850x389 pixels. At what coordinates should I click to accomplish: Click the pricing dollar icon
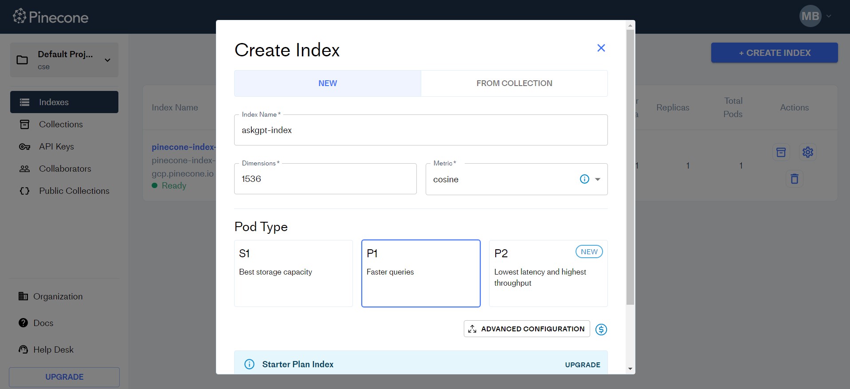[x=601, y=329]
